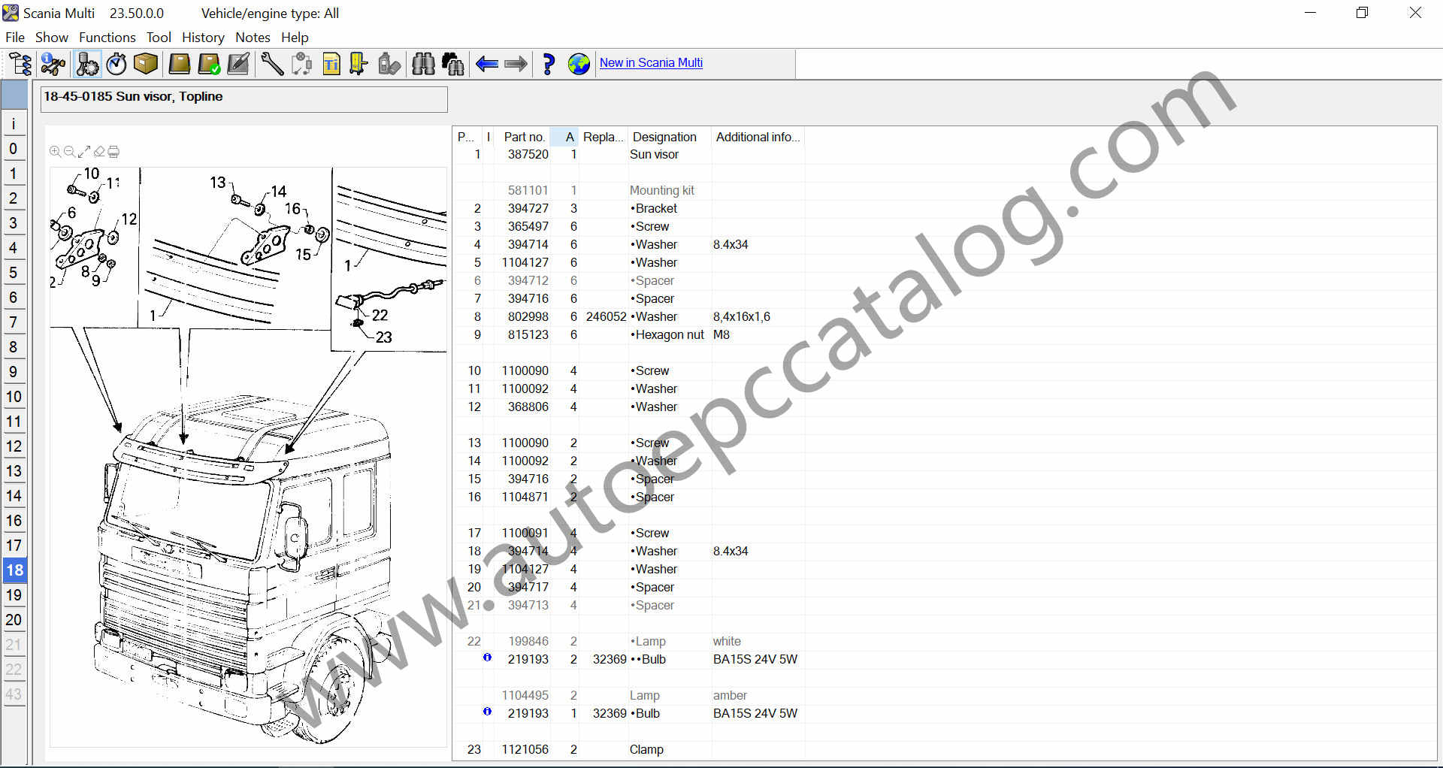Click replacement number 246052

pos(606,317)
